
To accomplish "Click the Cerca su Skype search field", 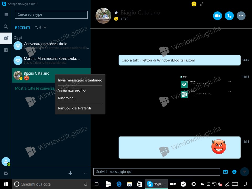I will [x=51, y=15].
